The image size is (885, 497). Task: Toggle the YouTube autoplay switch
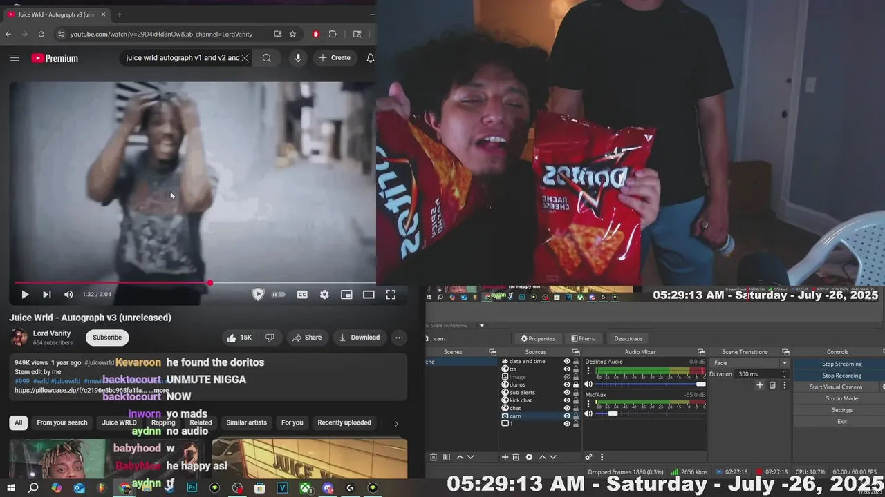point(279,295)
